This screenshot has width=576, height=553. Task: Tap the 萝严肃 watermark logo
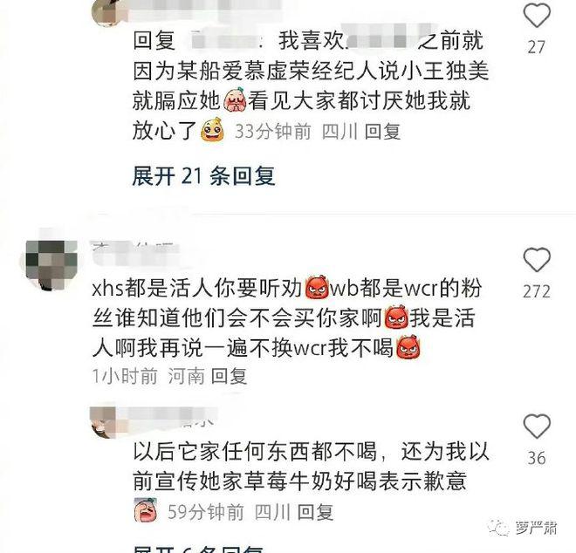click(523, 528)
